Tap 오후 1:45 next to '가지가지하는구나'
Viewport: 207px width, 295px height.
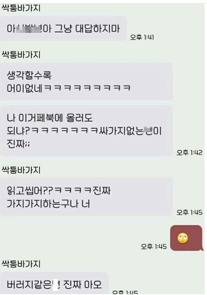tap(189, 212)
